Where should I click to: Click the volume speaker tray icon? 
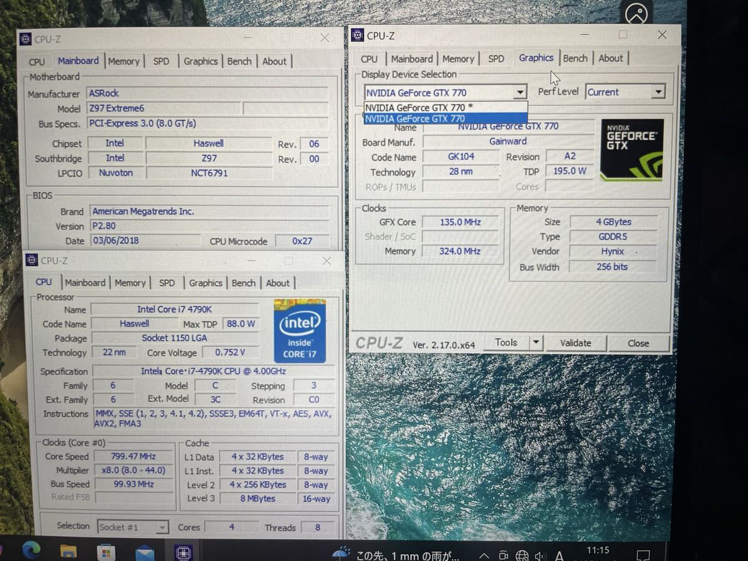[x=540, y=556]
